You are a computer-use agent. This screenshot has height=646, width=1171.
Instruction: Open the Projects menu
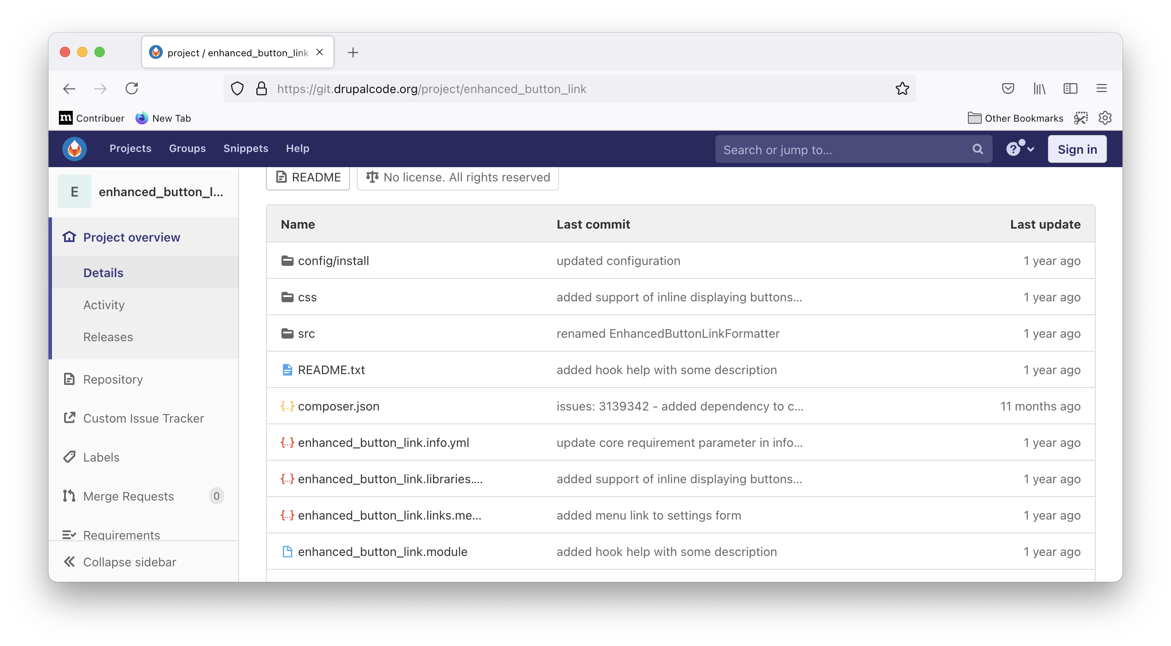[x=130, y=148]
